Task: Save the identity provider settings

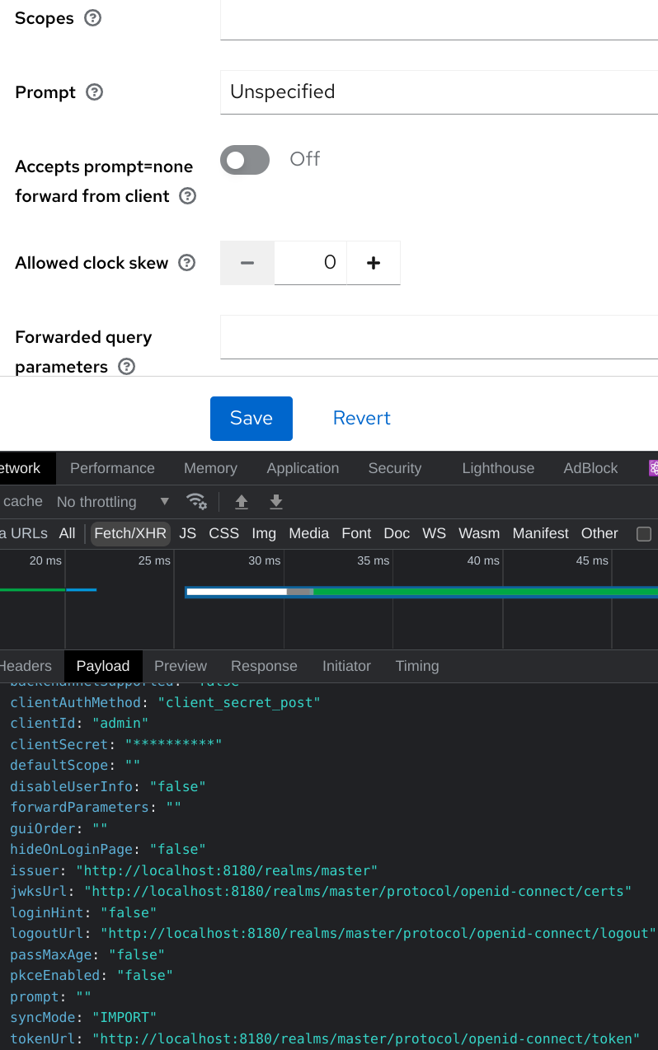Action: [x=251, y=418]
